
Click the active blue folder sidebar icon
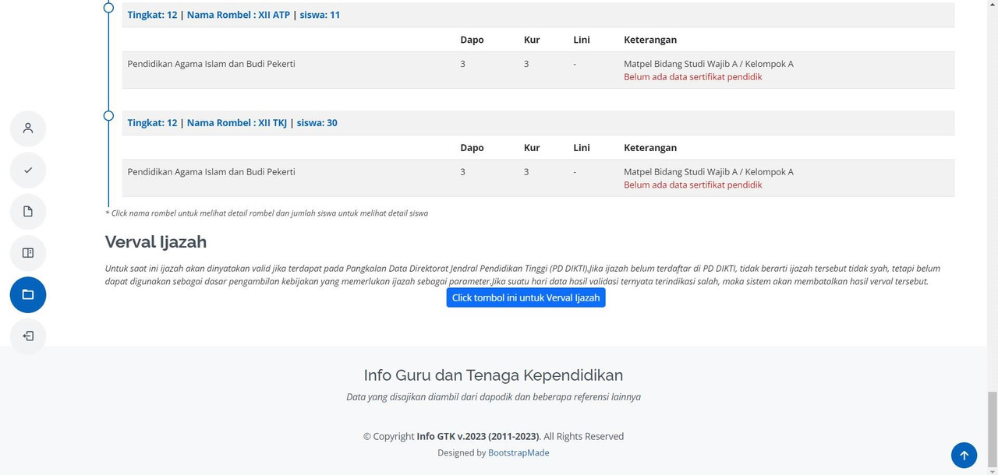click(x=28, y=294)
